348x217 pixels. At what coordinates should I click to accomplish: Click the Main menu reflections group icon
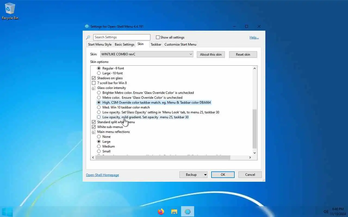pos(94,132)
